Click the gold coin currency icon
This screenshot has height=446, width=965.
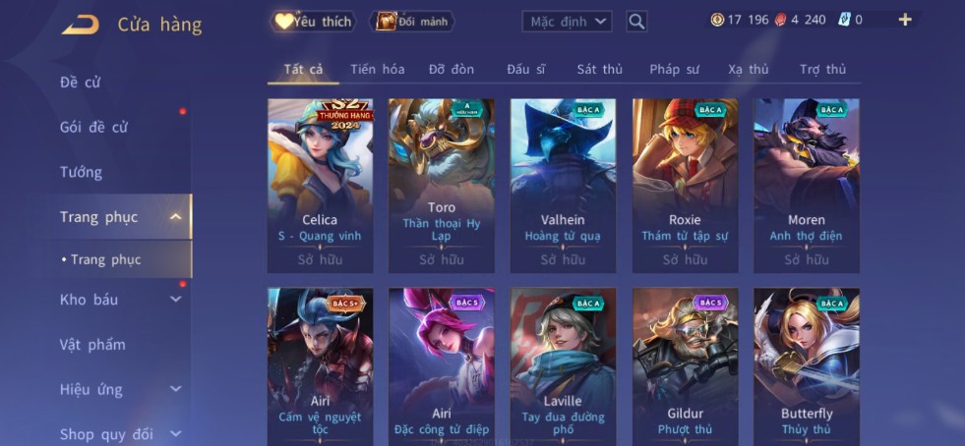coord(717,20)
